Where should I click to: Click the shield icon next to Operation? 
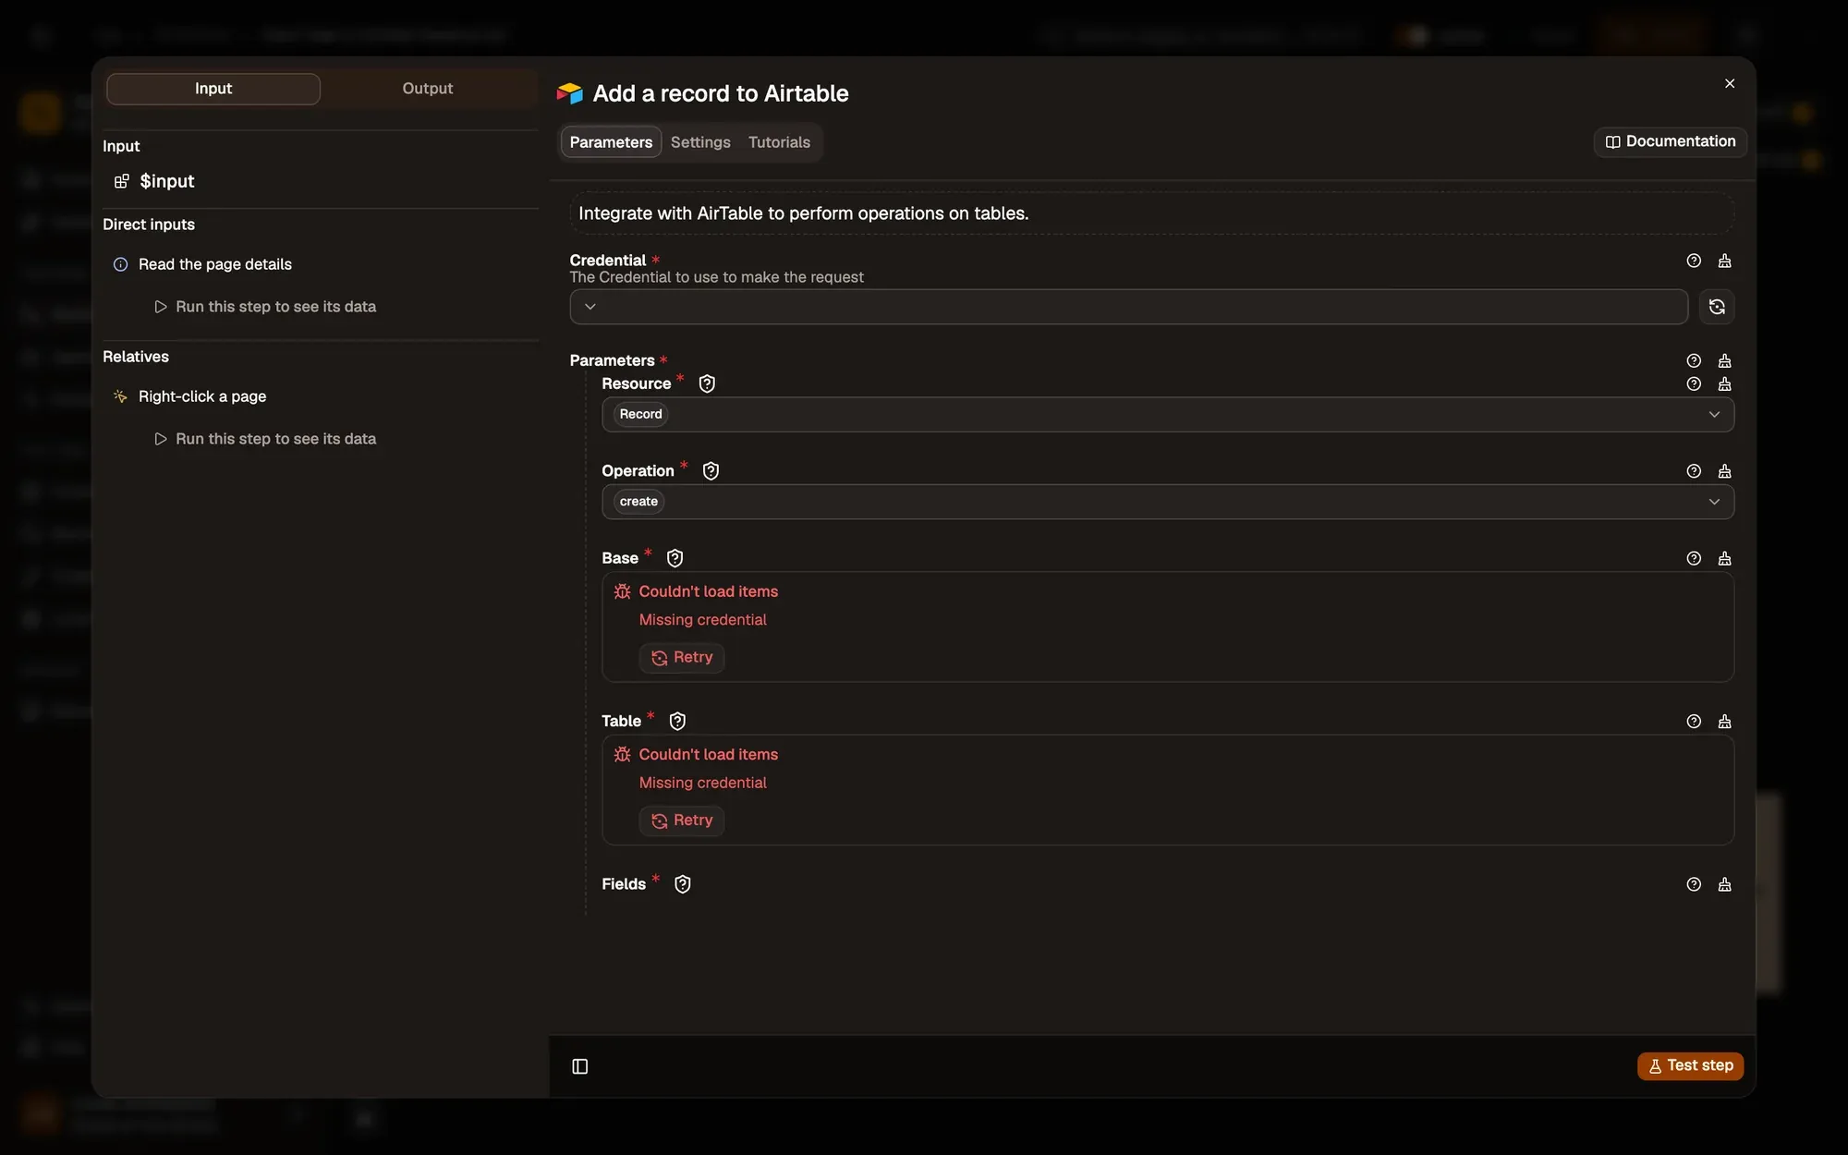[711, 471]
